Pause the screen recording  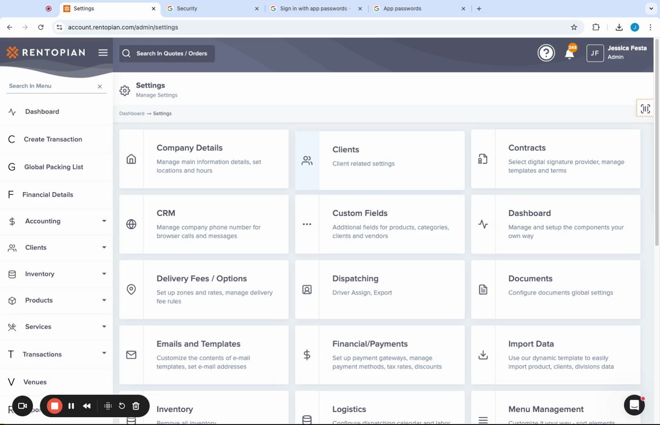click(x=71, y=406)
